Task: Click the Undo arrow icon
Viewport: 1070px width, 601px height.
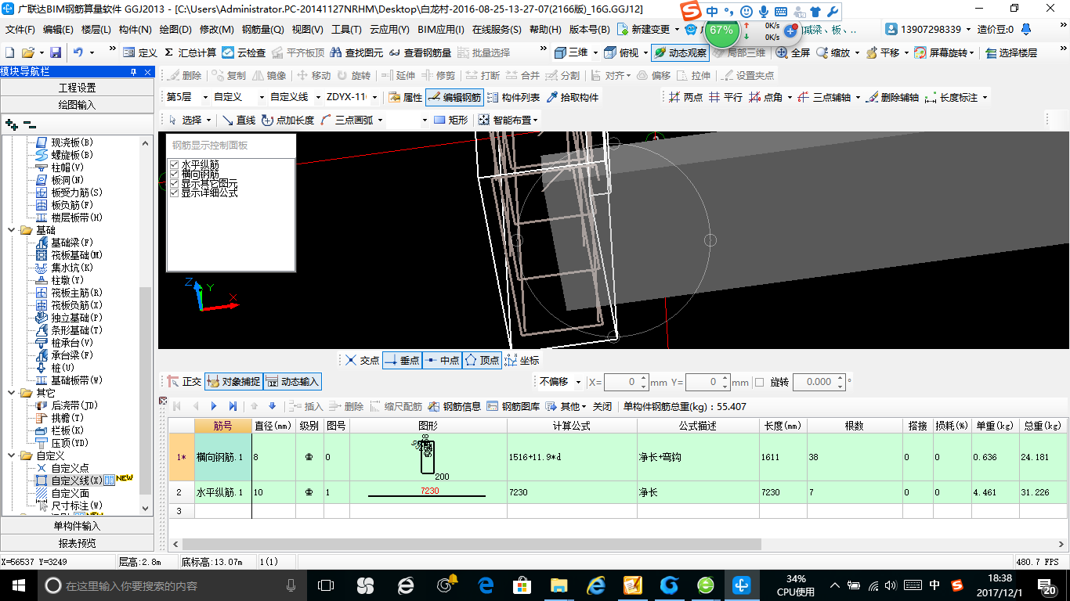Action: (x=78, y=52)
